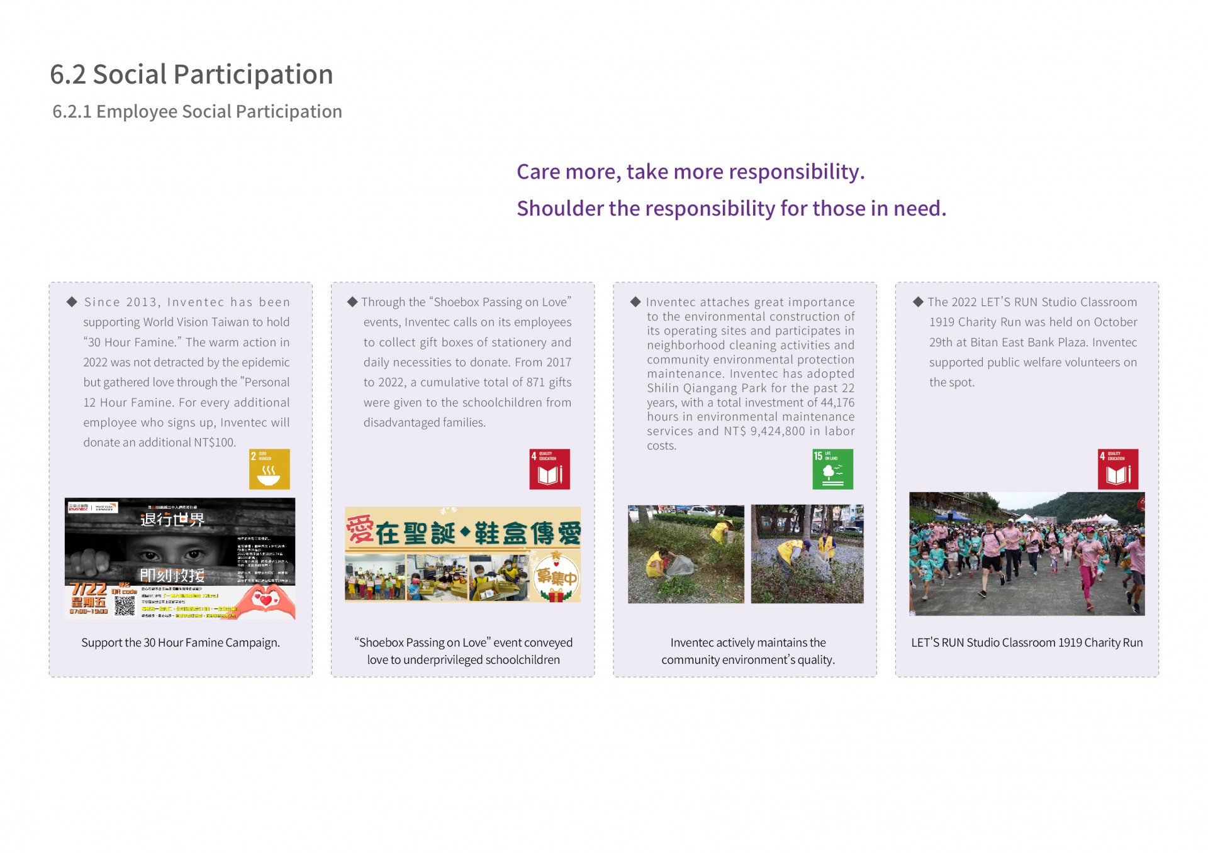Click 'services and NT$ 9,424,800 in labor' line
Viewport: 1208px width, 853px height.
point(751,431)
